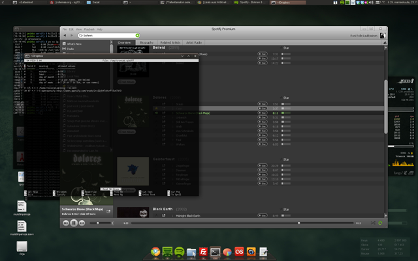The image size is (418, 261).
Task: Star the Black Earth album
Action: 285,210
